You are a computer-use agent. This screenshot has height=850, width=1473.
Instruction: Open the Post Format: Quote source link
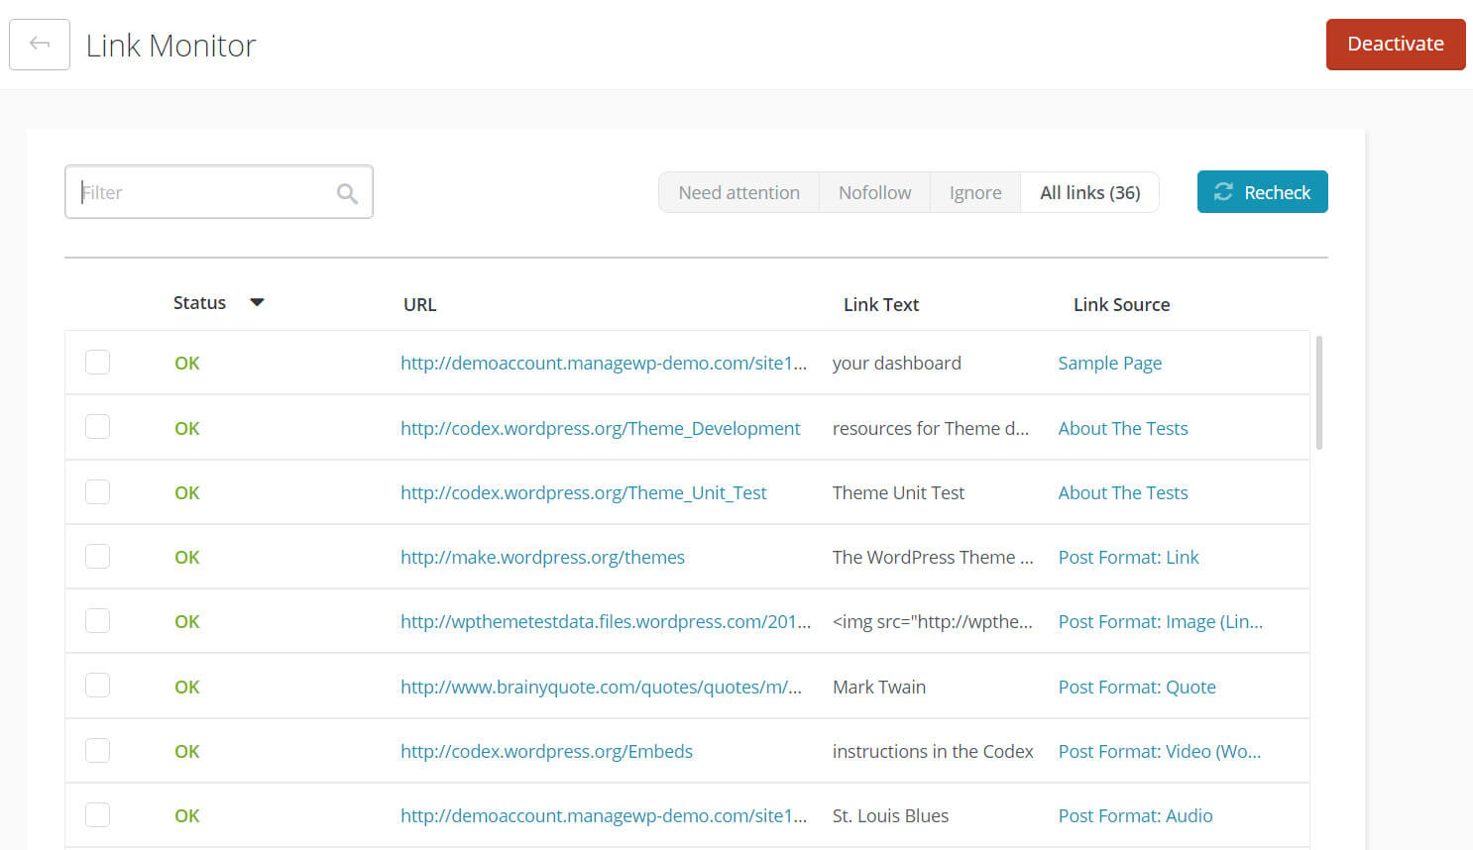coord(1136,687)
